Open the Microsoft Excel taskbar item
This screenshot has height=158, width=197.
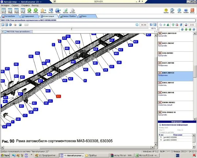coord(147,155)
